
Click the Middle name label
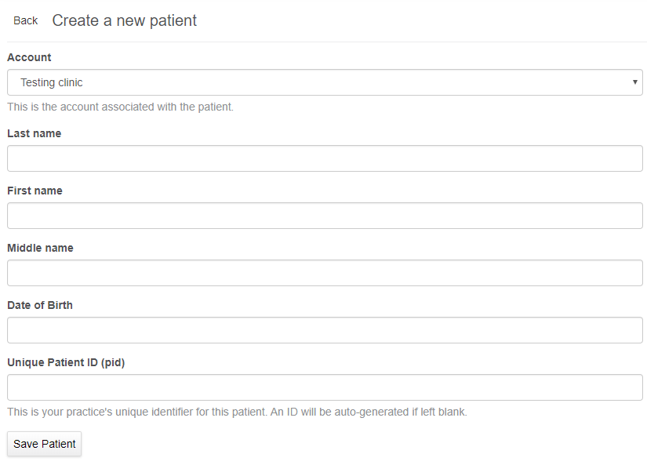pyautogui.click(x=40, y=248)
